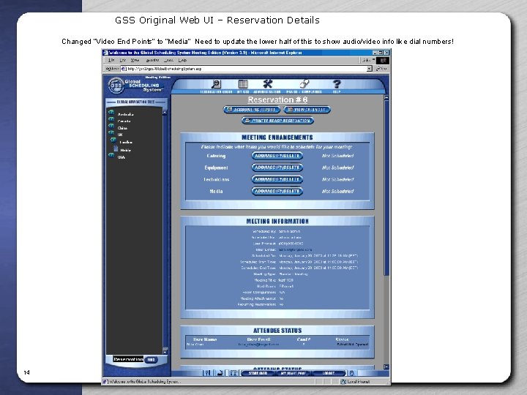Open the Help menu in IE menu bar
Viewport: 527px width, 395px height.
tap(182, 61)
